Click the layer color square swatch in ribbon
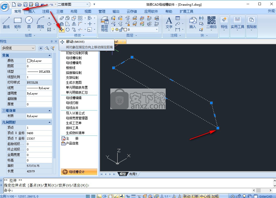The height and width of the screenshot is (198, 276). [x=125, y=30]
